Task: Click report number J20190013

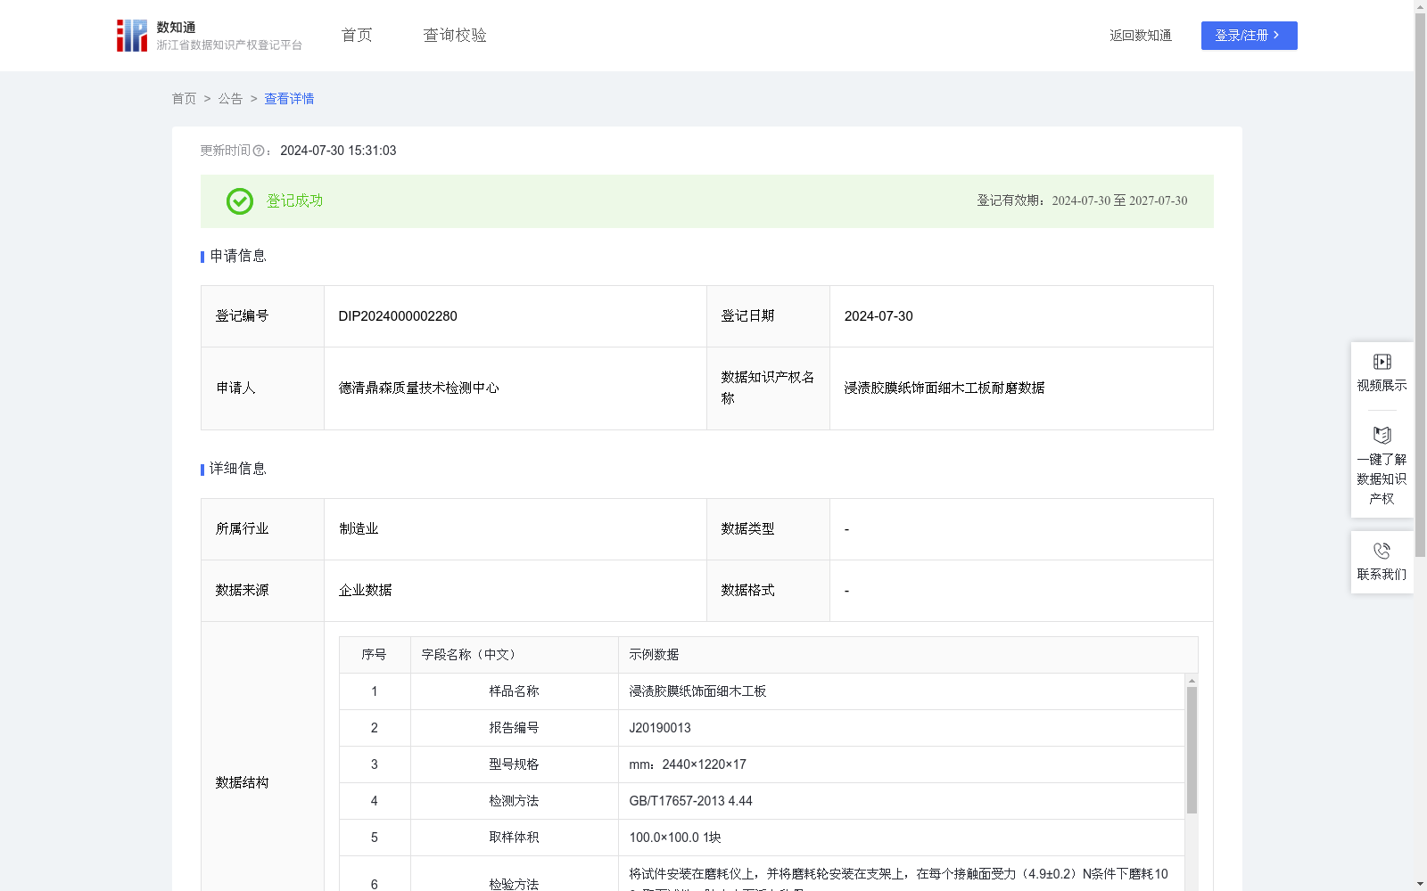Action: pyautogui.click(x=660, y=728)
